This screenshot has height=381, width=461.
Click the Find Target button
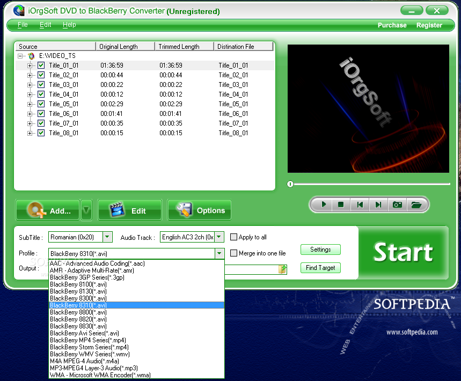point(320,268)
